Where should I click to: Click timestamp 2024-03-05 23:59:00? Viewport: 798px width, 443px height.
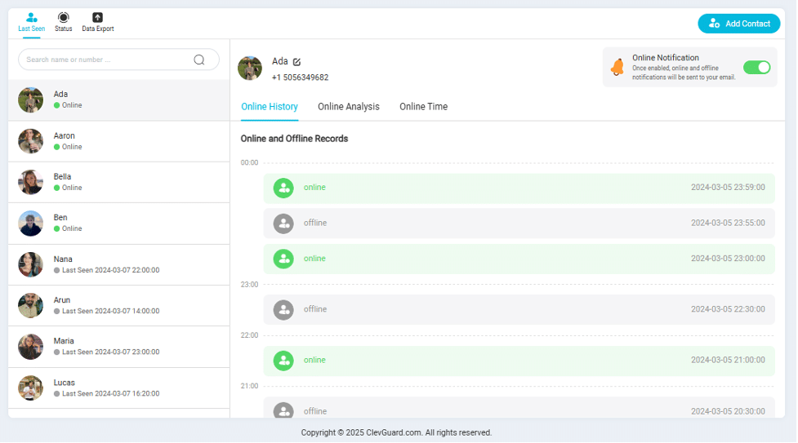click(x=728, y=187)
